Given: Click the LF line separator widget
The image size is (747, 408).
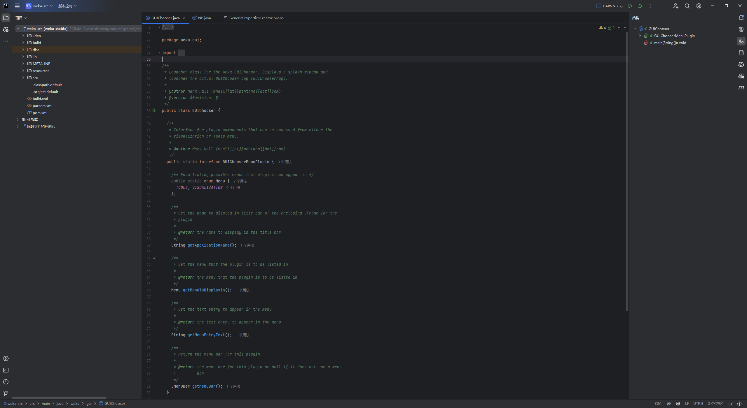Looking at the screenshot, I should [x=687, y=404].
